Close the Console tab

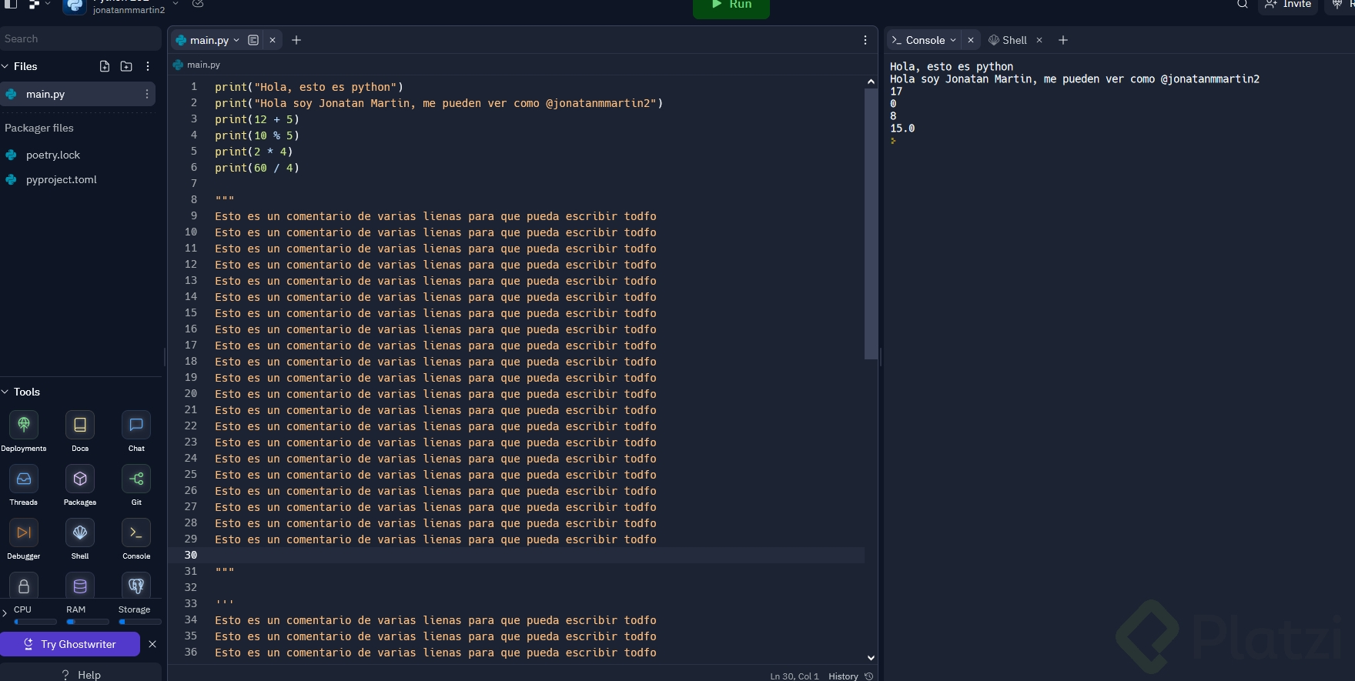pos(971,40)
